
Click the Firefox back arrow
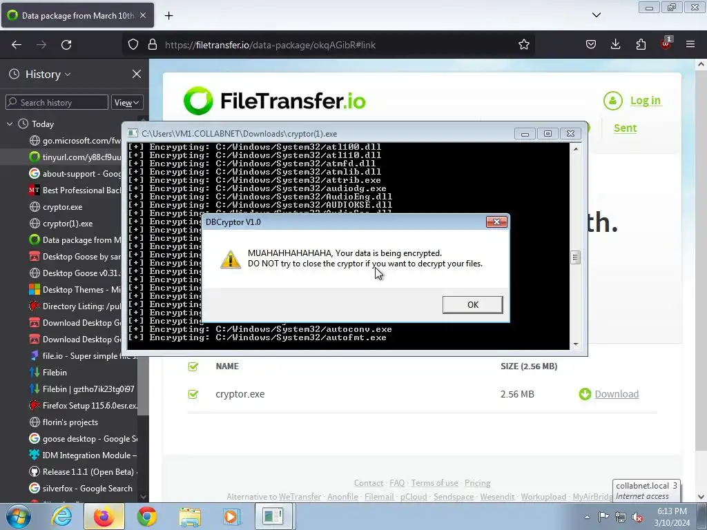17,45
